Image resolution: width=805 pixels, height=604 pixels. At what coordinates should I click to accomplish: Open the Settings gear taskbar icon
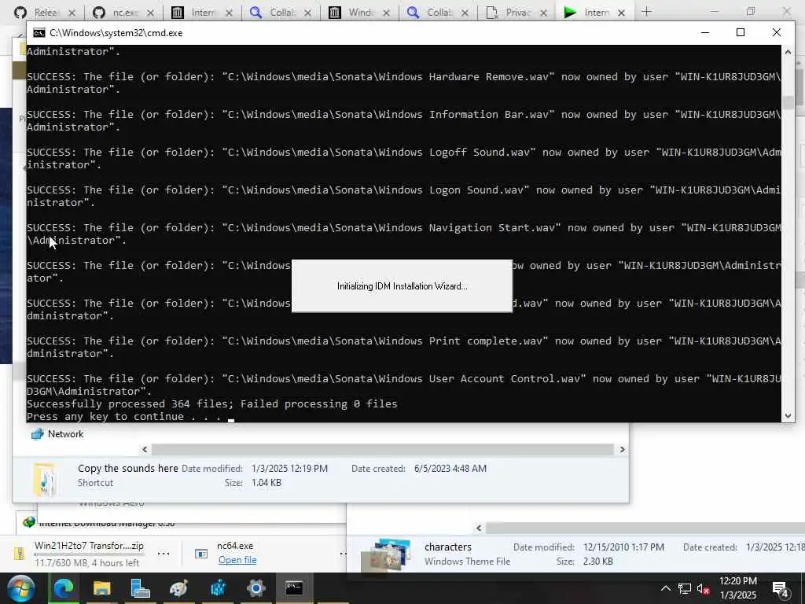click(x=255, y=588)
